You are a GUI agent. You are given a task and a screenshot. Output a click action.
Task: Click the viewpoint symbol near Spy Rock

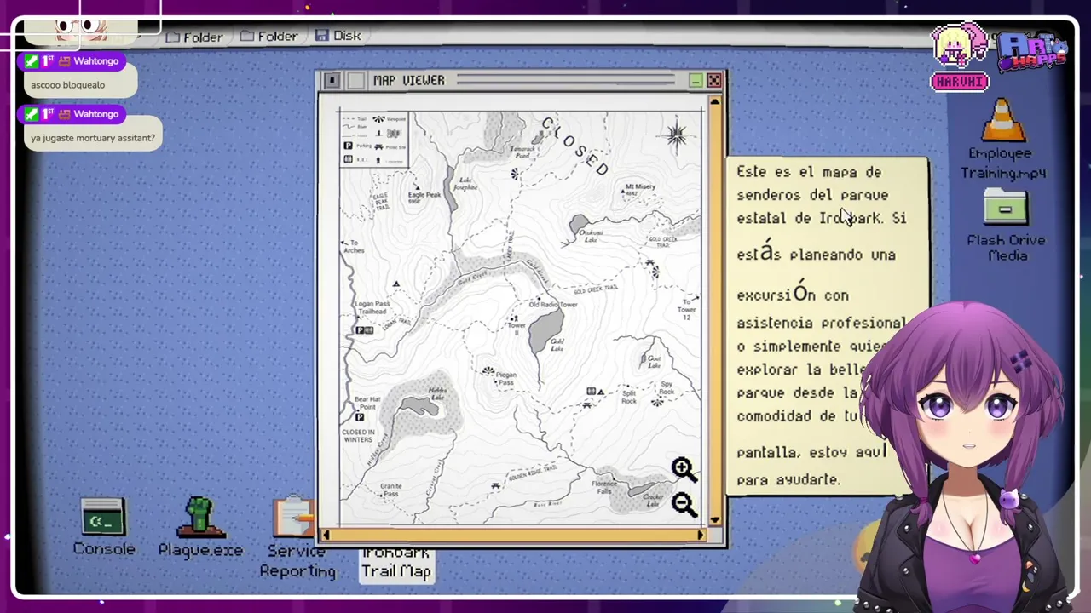[657, 401]
